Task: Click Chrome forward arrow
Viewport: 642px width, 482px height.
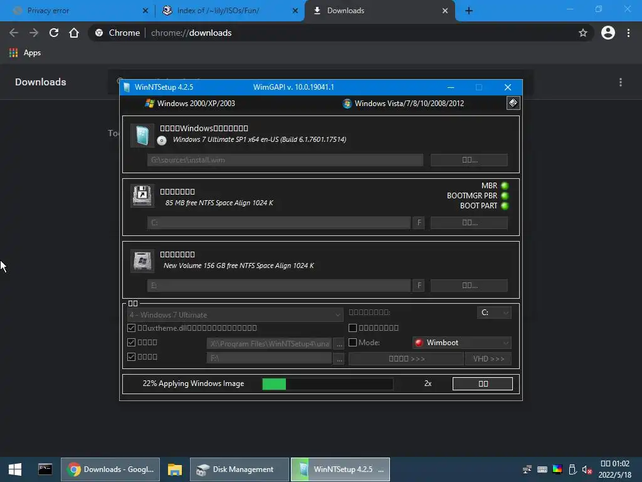Action: [x=34, y=33]
